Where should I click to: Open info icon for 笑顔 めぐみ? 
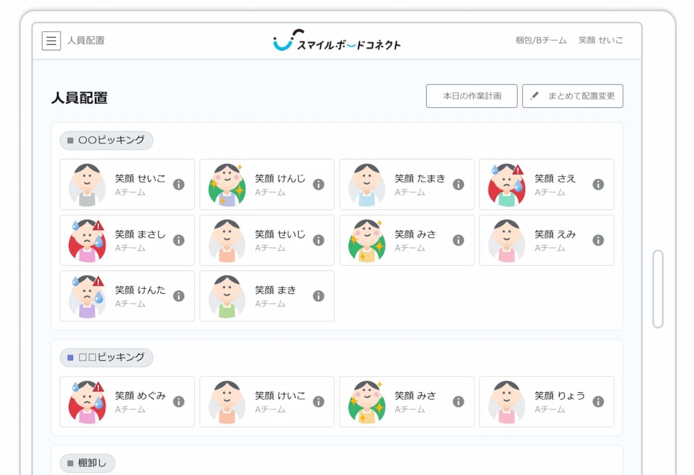[x=179, y=402]
